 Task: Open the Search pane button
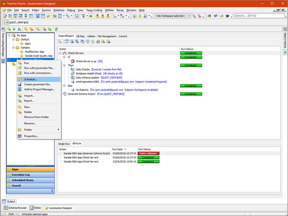click(31, 185)
